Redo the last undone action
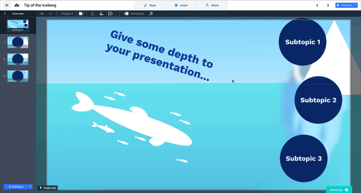The width and height of the screenshot is (361, 193). tap(50, 14)
